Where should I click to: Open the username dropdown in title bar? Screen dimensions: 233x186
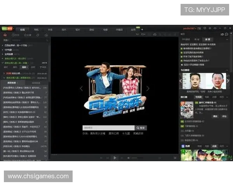tap(190, 29)
